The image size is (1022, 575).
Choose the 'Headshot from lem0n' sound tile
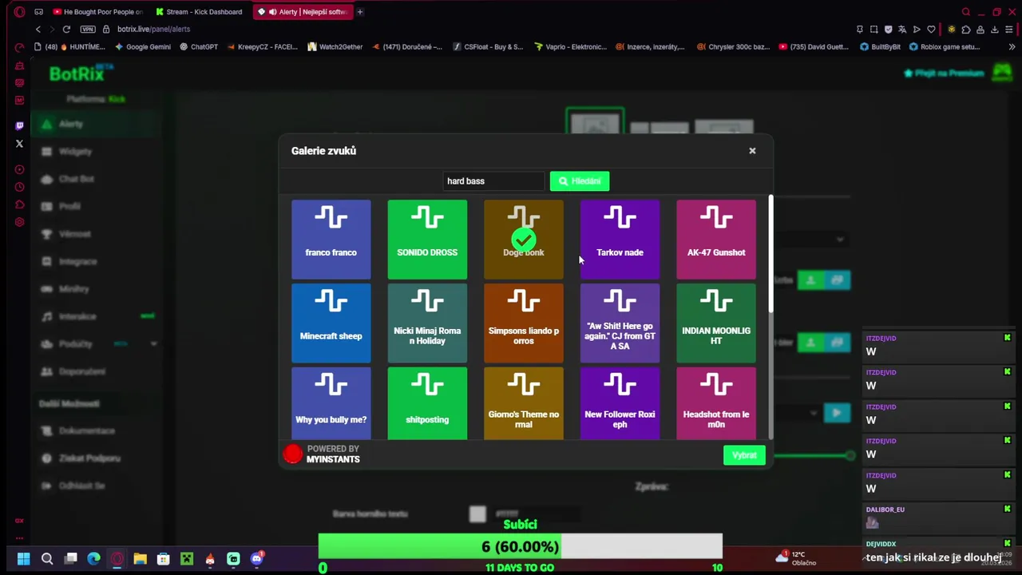(716, 403)
